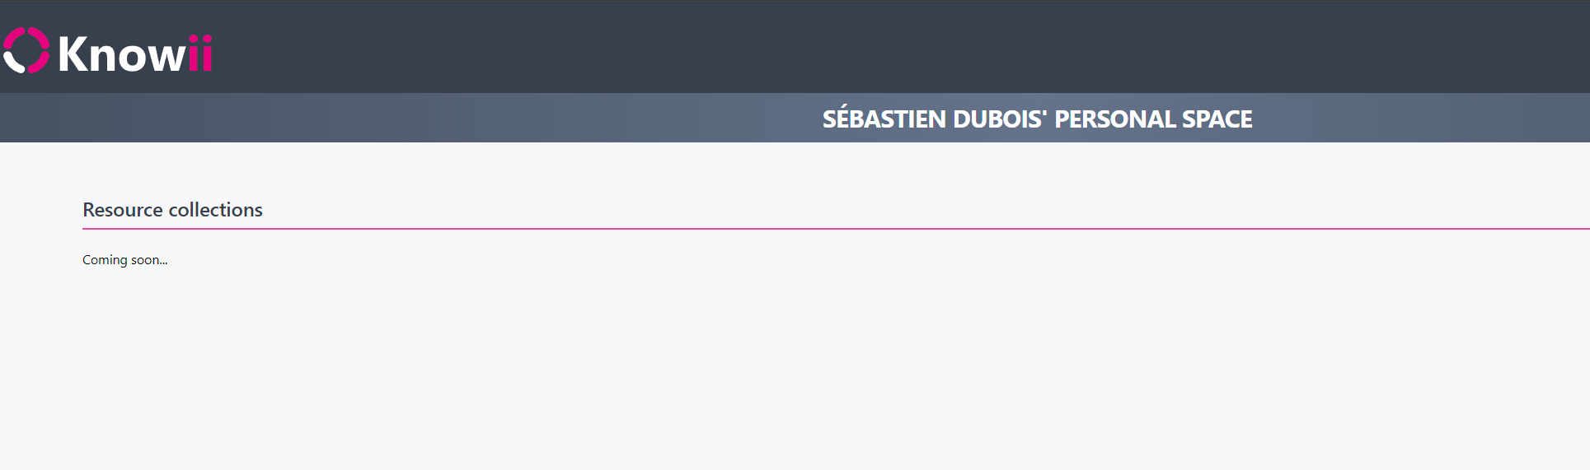Click the word "collections" in the heading
This screenshot has width=1590, height=470.
215,210
